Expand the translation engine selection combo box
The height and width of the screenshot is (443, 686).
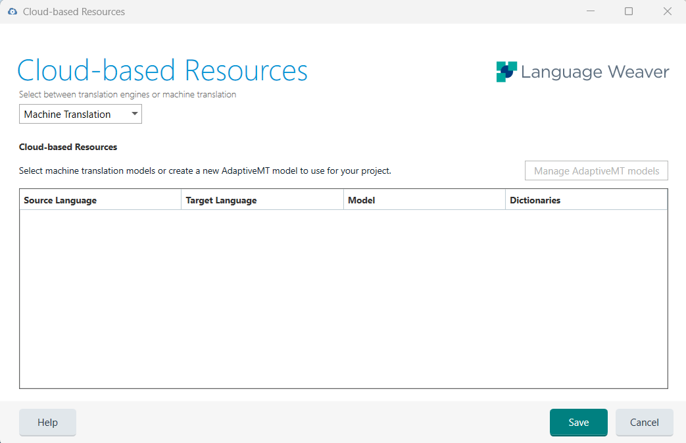pos(80,114)
